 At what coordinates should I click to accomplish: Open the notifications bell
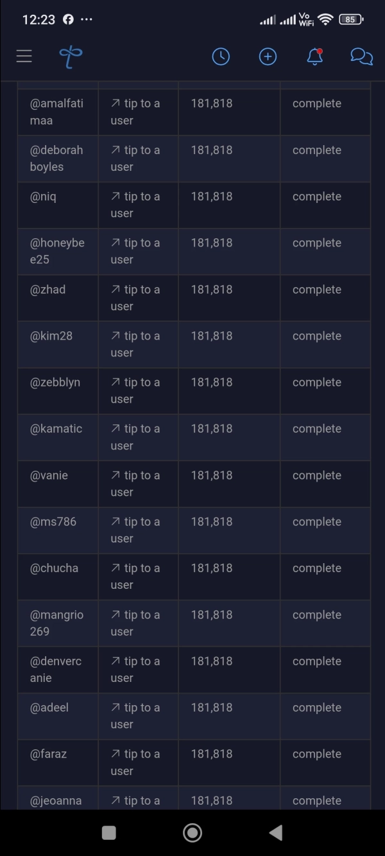[x=314, y=57]
